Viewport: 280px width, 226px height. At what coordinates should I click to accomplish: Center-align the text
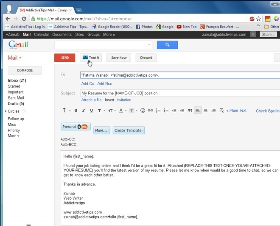pos(205,110)
